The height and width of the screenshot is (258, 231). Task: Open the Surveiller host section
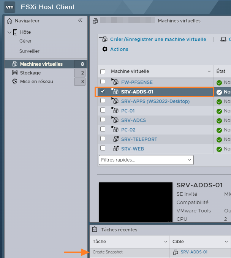30,51
